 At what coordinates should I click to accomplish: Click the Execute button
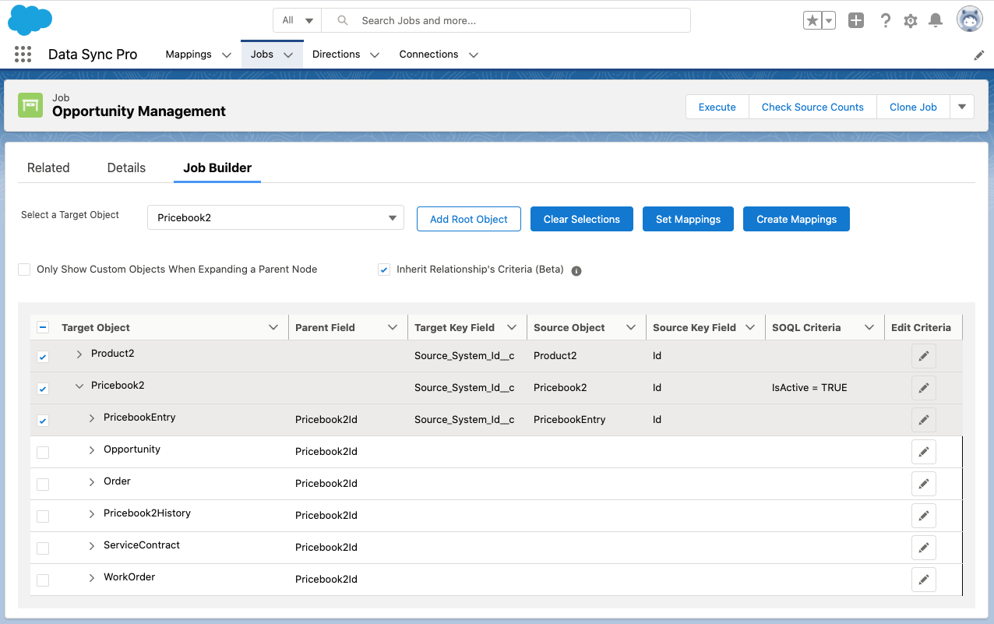[717, 107]
